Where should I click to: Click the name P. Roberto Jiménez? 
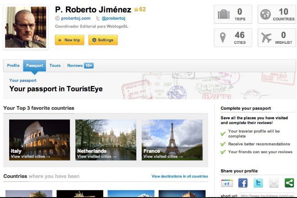93,10
